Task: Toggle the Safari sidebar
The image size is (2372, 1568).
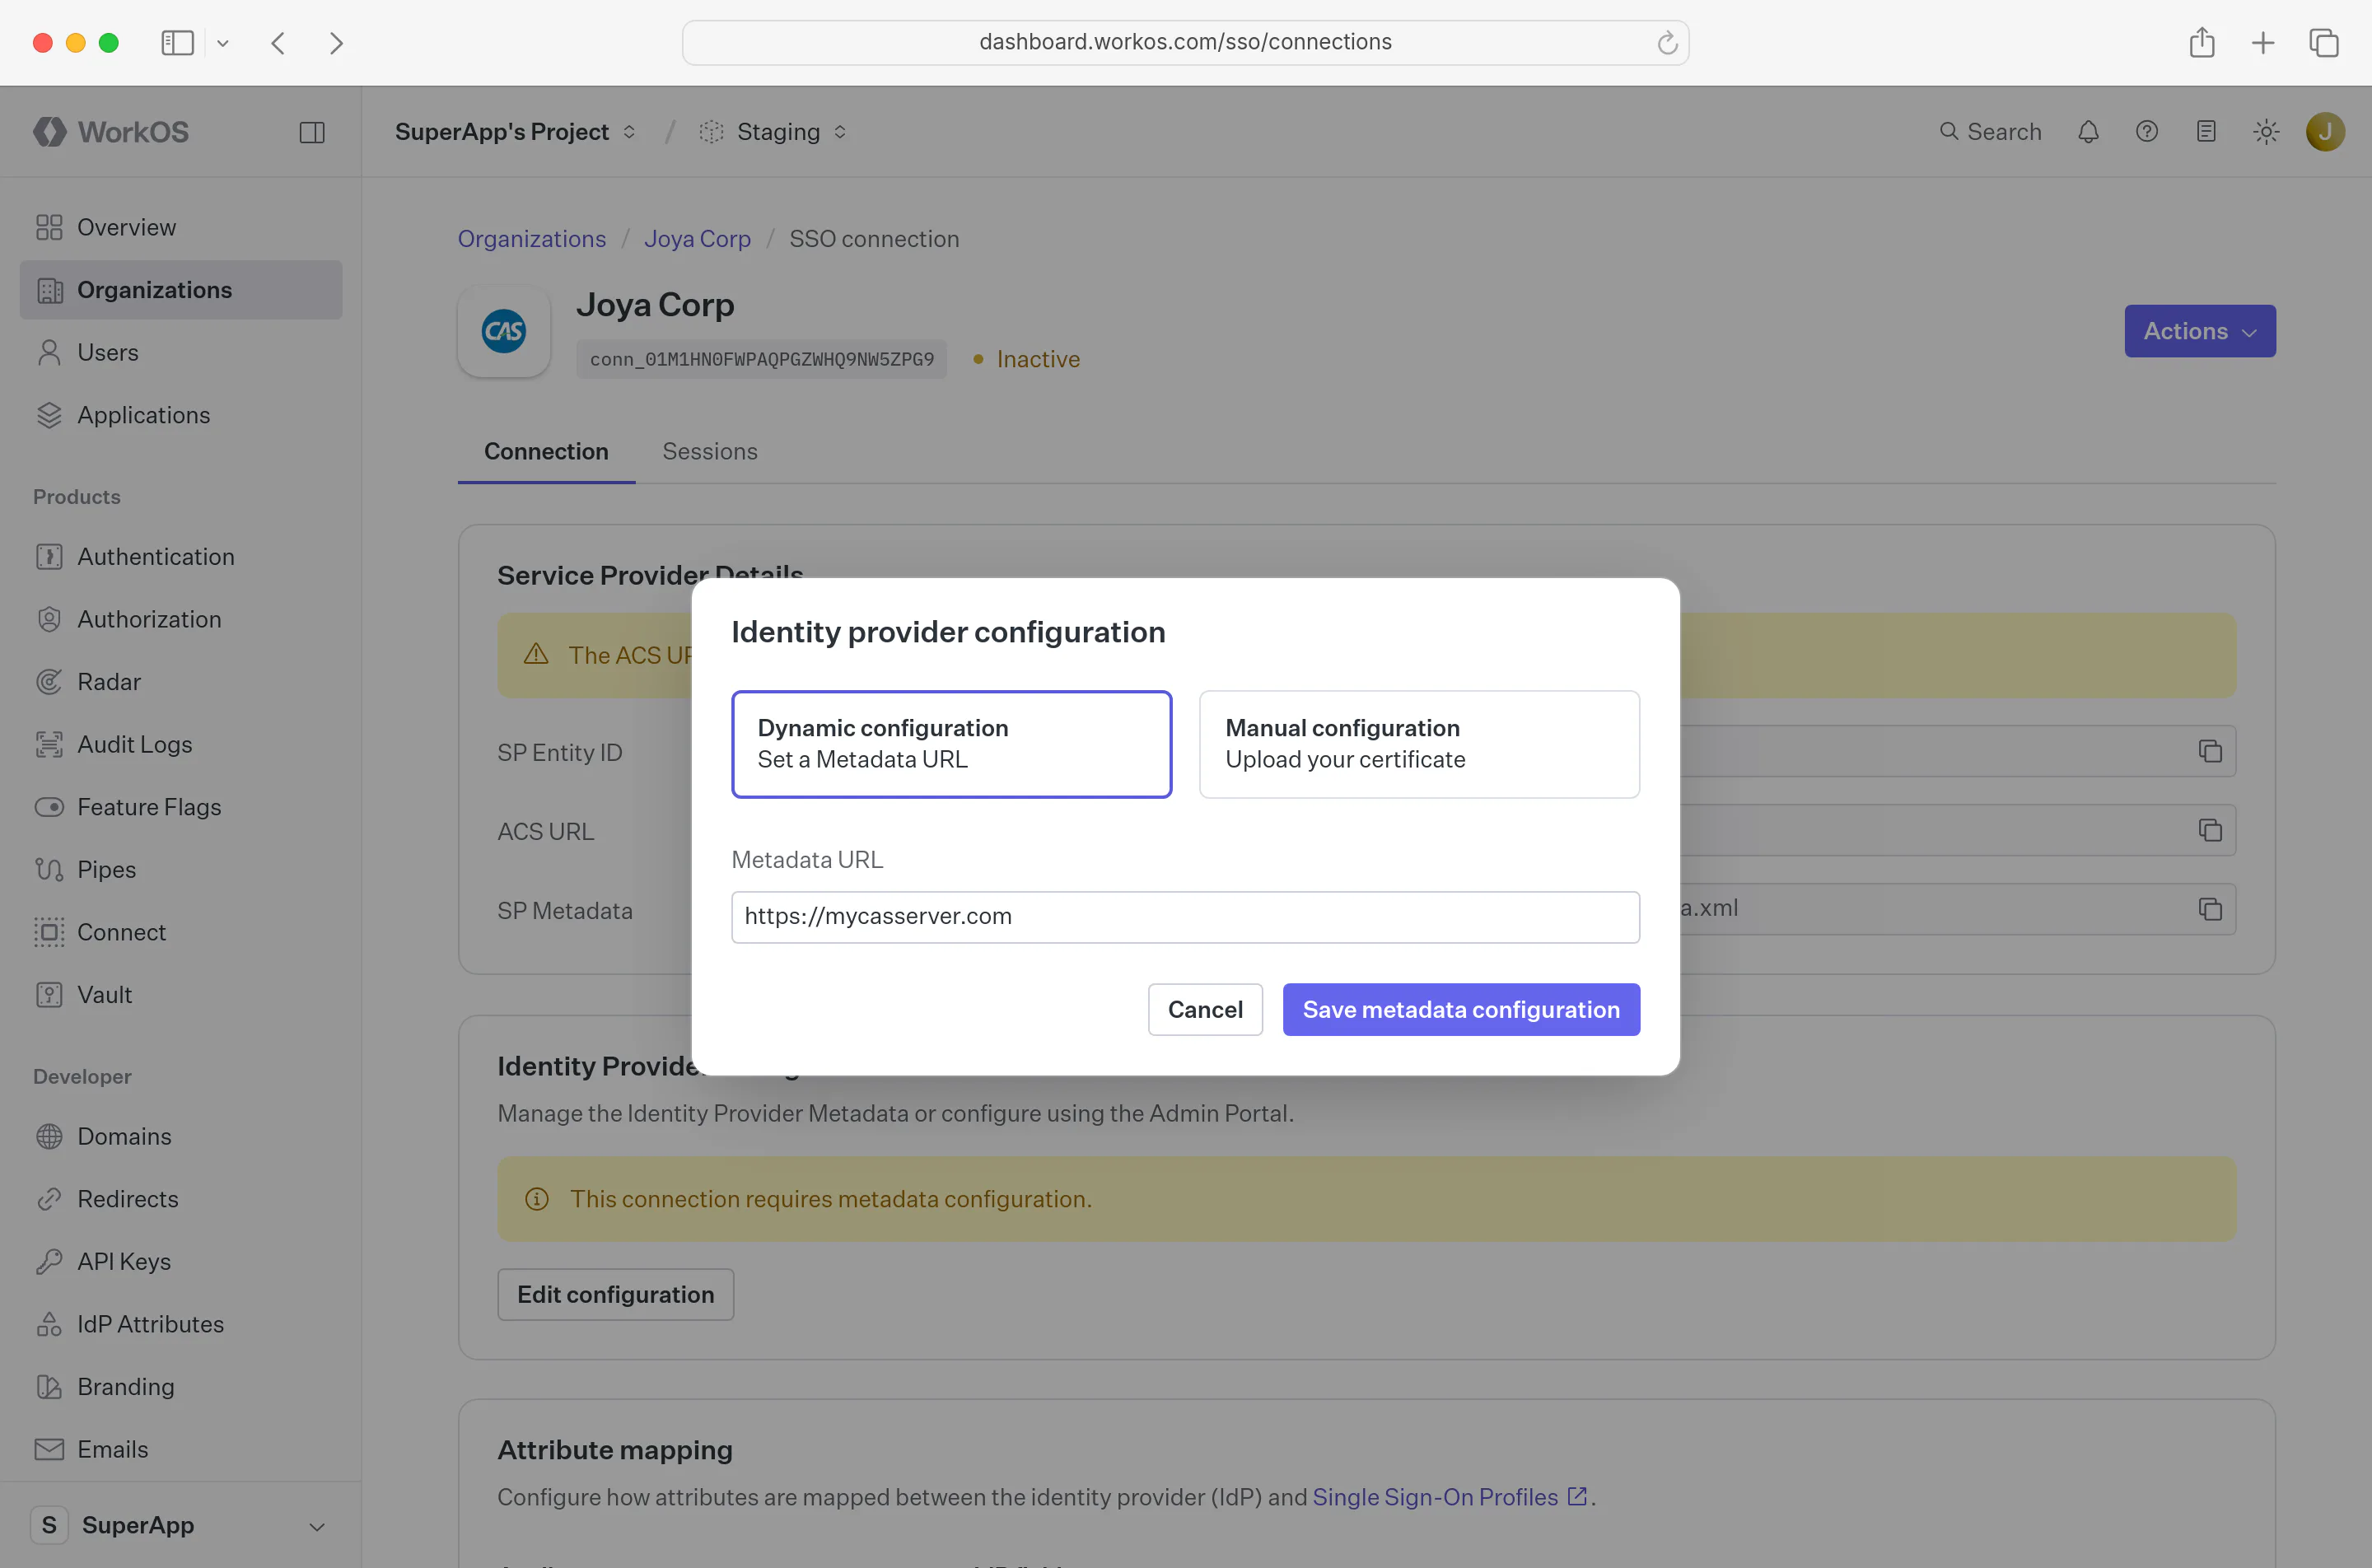Action: pos(178,43)
